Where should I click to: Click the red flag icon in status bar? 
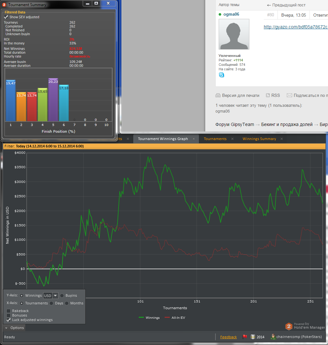point(245,337)
